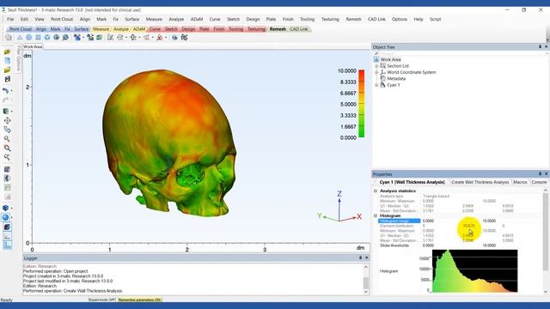The width and height of the screenshot is (550, 309).
Task: Click the save project disk icon
Action: 7,80
